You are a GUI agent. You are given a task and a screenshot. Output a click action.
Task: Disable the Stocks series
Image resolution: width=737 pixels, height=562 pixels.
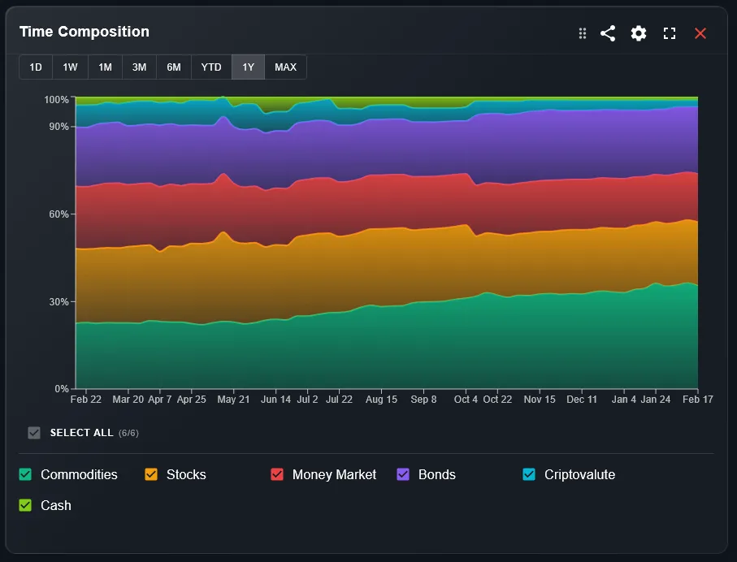[x=150, y=474]
